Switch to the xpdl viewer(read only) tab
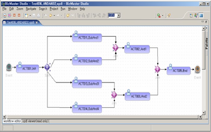Viewport: 211px width, 132px height. click(x=35, y=121)
